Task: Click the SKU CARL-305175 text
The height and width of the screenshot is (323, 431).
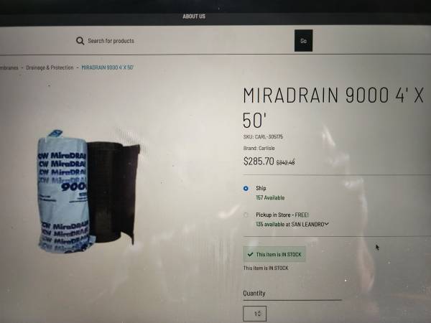Action: (x=263, y=136)
